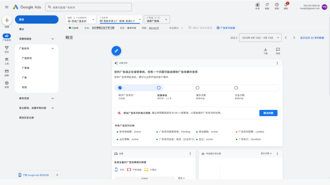Open audience segments card three-dot menu
The height and width of the screenshot is (185, 330).
pyautogui.click(x=277, y=154)
